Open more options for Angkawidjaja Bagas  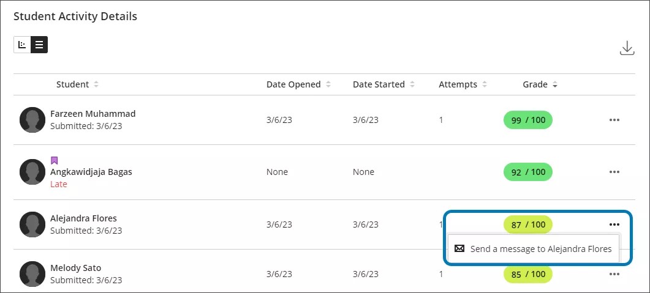coord(614,172)
